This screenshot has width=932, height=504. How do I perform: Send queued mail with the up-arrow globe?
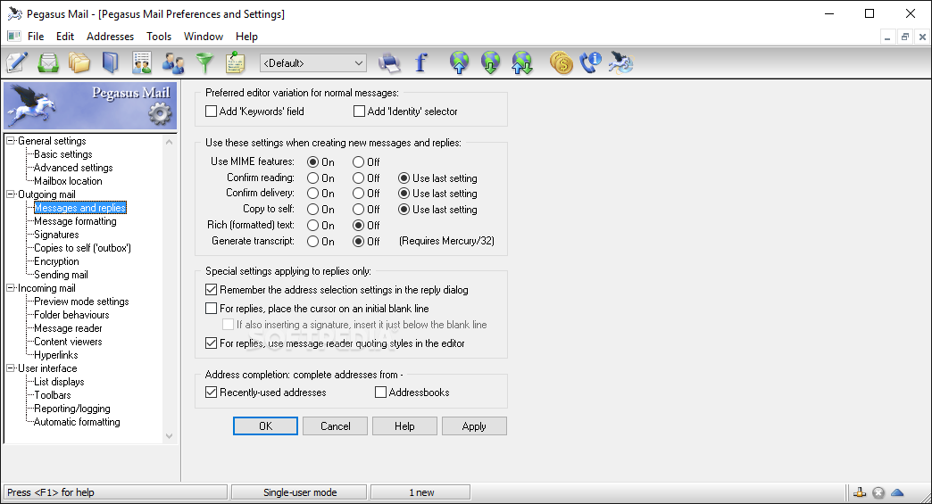pos(460,62)
